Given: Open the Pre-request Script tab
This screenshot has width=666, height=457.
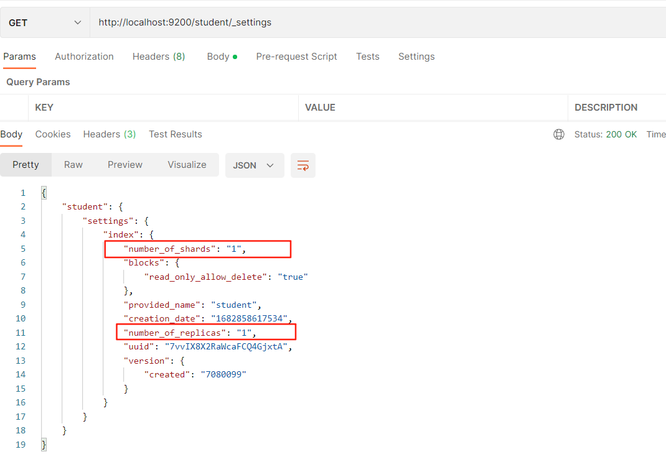Looking at the screenshot, I should click(x=296, y=57).
